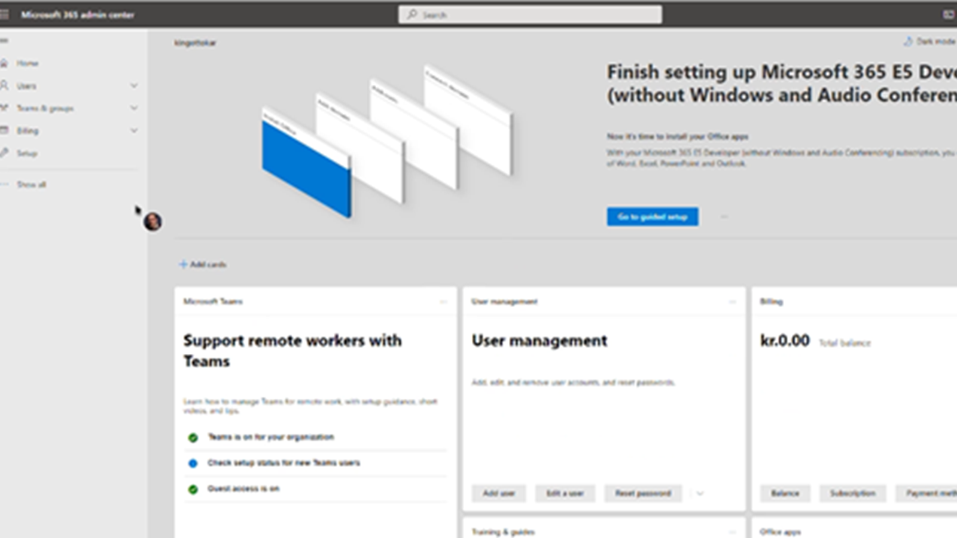Click the Setup wrench icon

click(4, 153)
